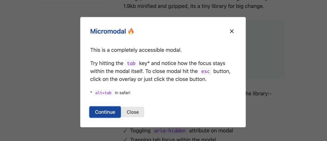Click the "alt+tab" code snippet
The width and height of the screenshot is (327, 141).
(103, 93)
